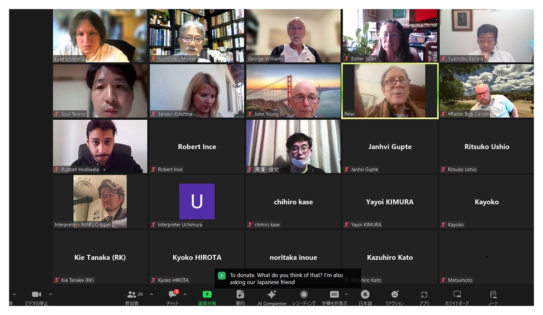Select Soul Tanino's video tile
This screenshot has height=315, width=543.
100,91
